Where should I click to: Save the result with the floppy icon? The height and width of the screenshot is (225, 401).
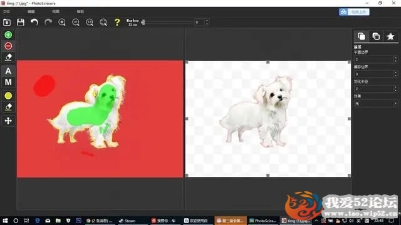[x=21, y=22]
